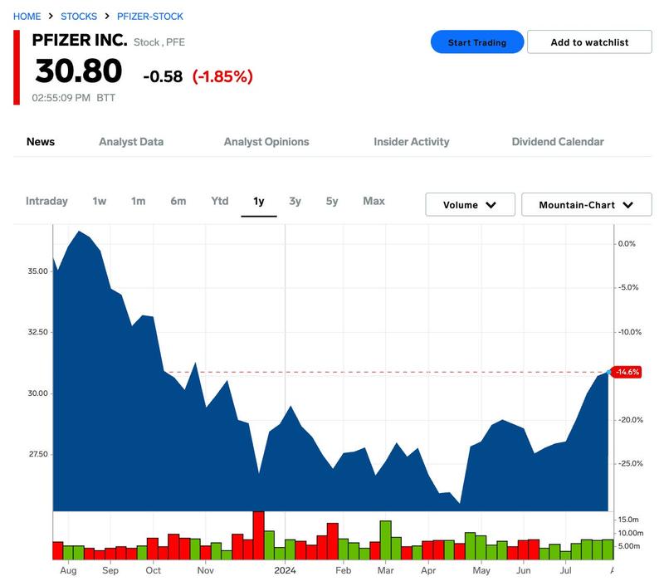The height and width of the screenshot is (586, 664).
Task: Click the 02:55:09 PM timestamp
Action: click(61, 98)
